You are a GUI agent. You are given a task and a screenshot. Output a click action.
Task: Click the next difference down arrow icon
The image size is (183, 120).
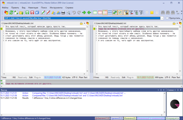(x=157, y=13)
